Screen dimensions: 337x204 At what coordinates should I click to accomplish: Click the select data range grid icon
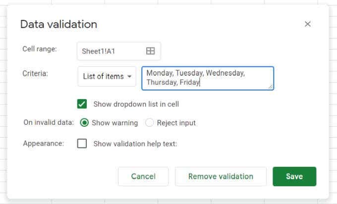tap(150, 51)
